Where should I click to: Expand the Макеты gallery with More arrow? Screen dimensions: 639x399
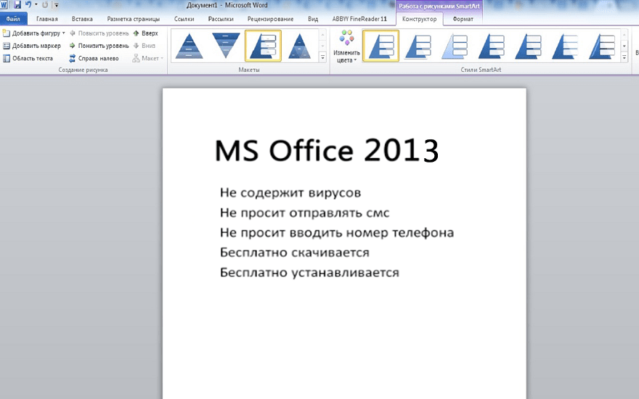pos(322,57)
